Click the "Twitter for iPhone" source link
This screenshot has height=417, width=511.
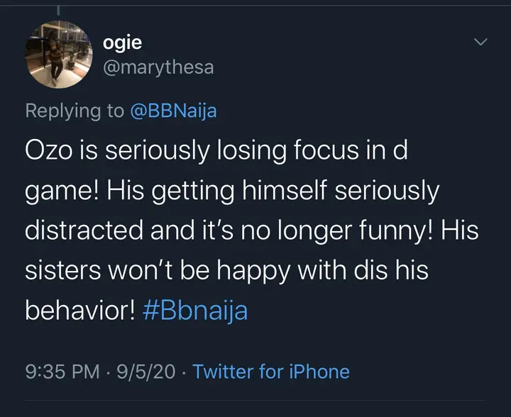tap(271, 371)
